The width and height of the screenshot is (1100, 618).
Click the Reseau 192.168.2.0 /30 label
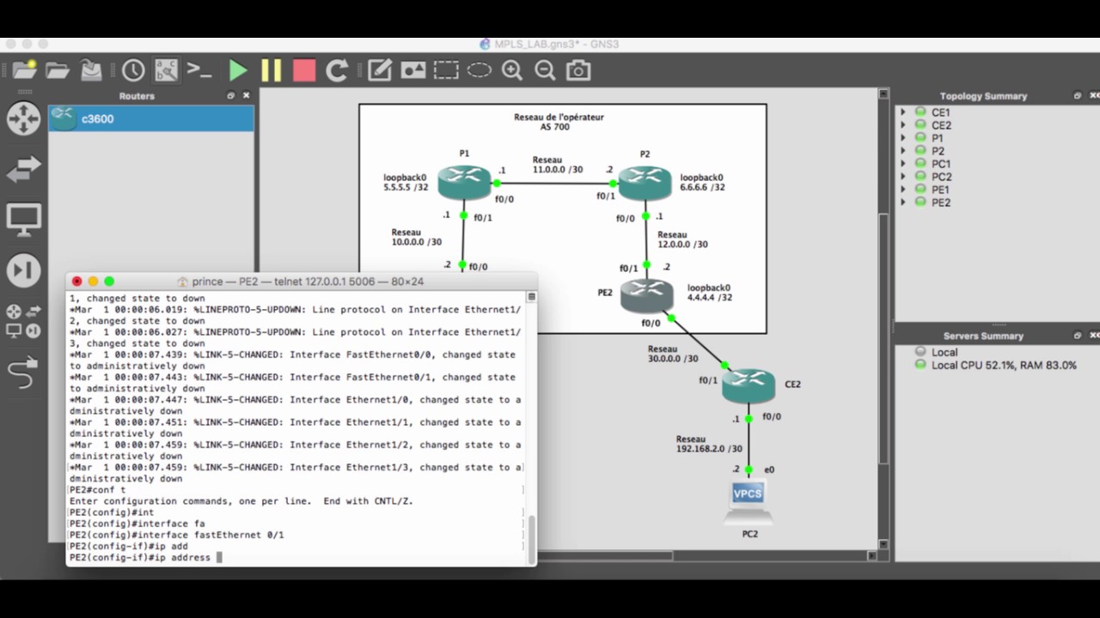(x=709, y=444)
